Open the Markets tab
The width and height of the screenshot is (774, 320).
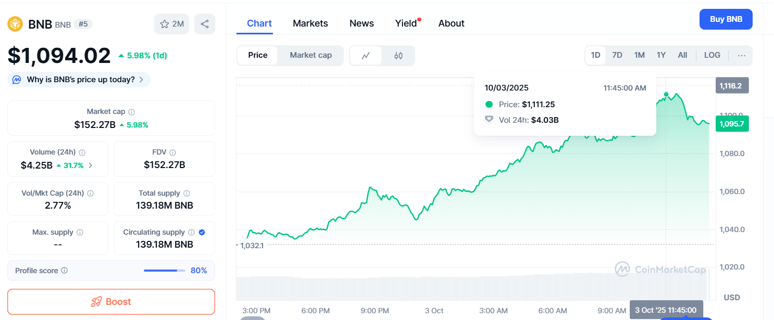[310, 23]
